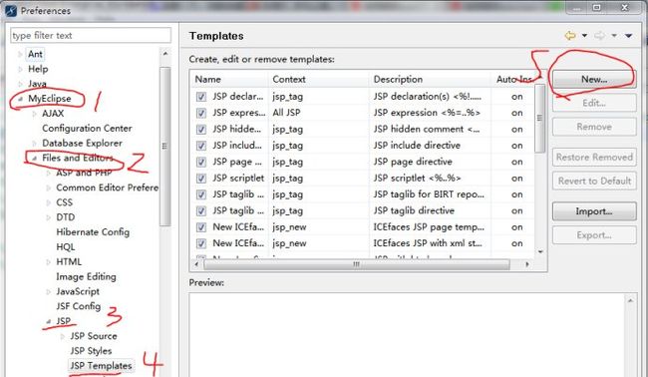Click the templates table scroll right arrow
This screenshot has height=377, width=648.
pyautogui.click(x=527, y=264)
